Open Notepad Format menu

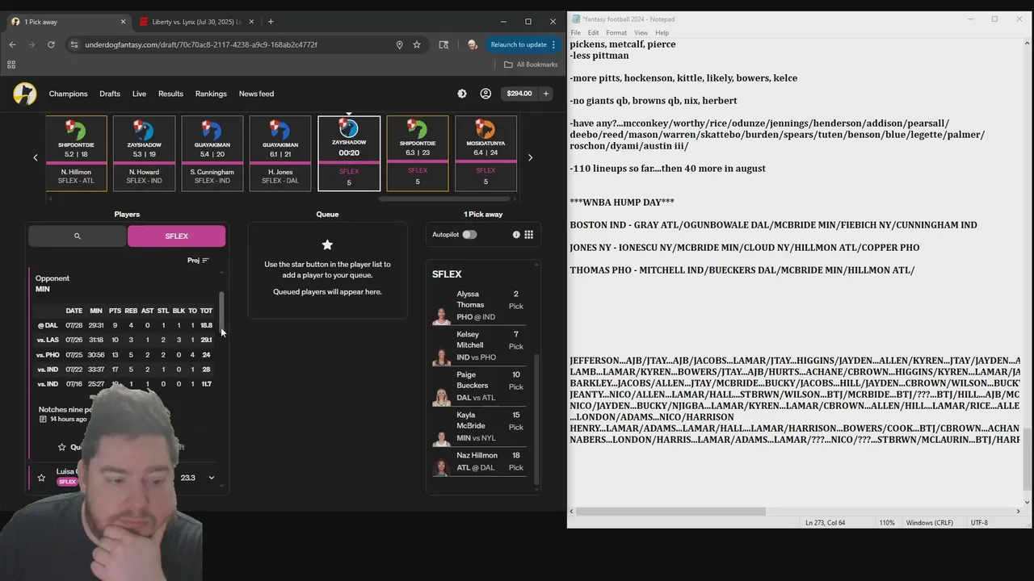click(x=616, y=32)
